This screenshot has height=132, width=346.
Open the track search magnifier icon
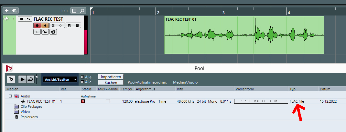click(83, 11)
